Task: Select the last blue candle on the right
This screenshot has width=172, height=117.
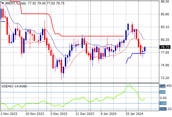Action: (145, 49)
